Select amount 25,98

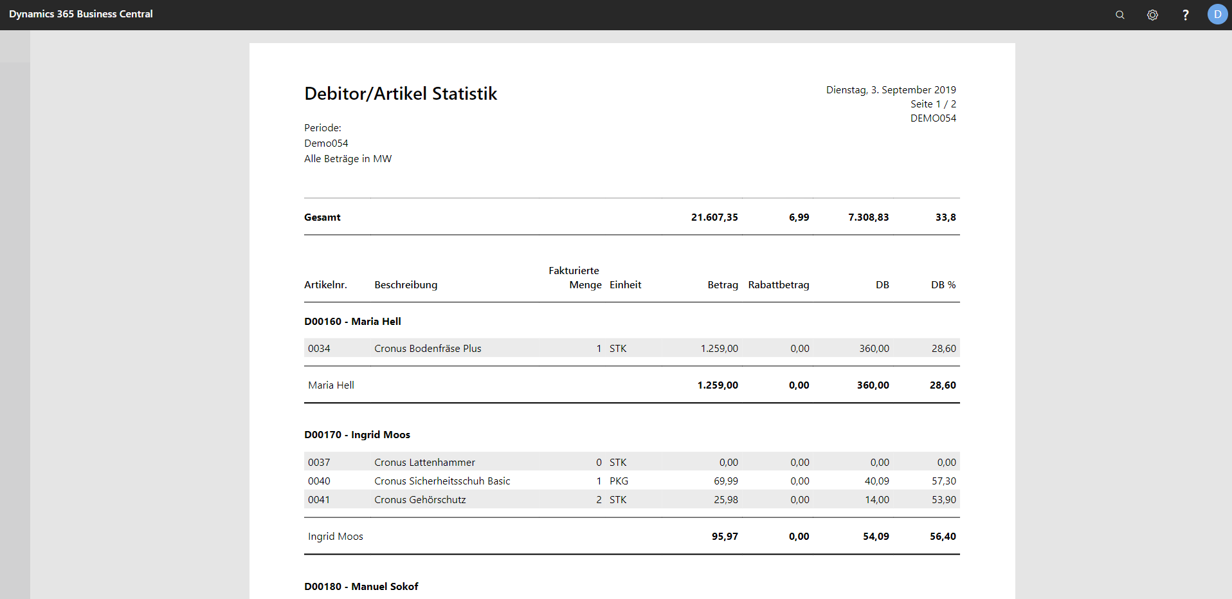click(x=726, y=500)
